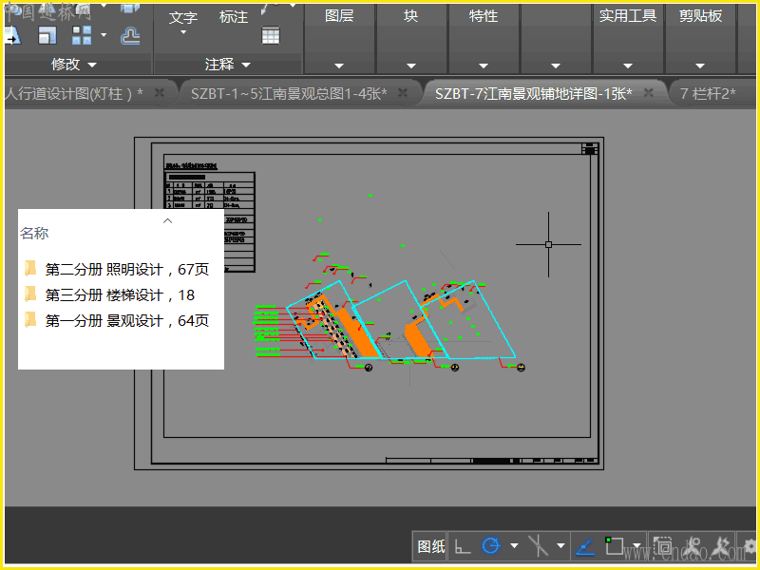Click the sort chevron above 名称
The width and height of the screenshot is (760, 570).
(x=168, y=220)
